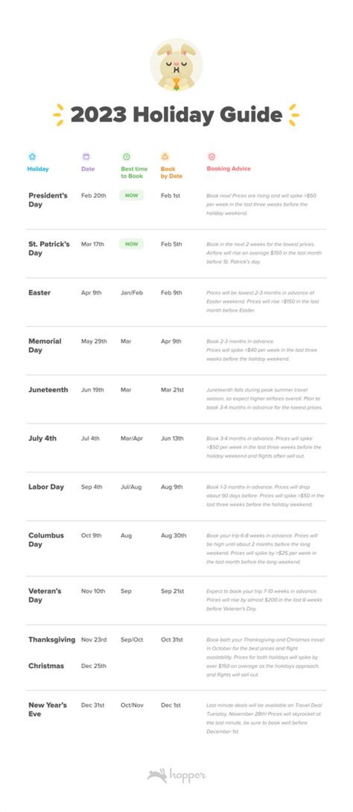The width and height of the screenshot is (353, 812).
Task: Click the "2023 Holiday Guide" title
Action: click(176, 115)
